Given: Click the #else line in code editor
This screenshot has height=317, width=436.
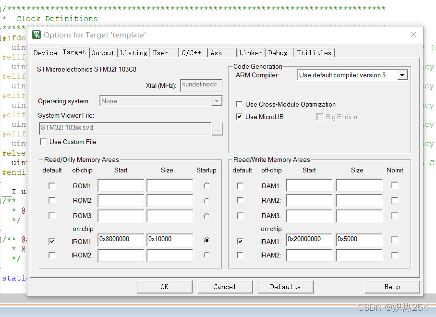Looking at the screenshot, I should [x=14, y=153].
